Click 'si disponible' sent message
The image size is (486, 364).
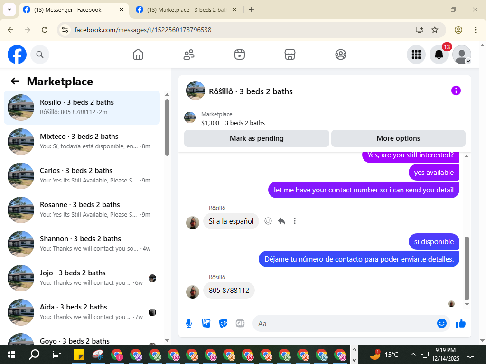pyautogui.click(x=434, y=242)
